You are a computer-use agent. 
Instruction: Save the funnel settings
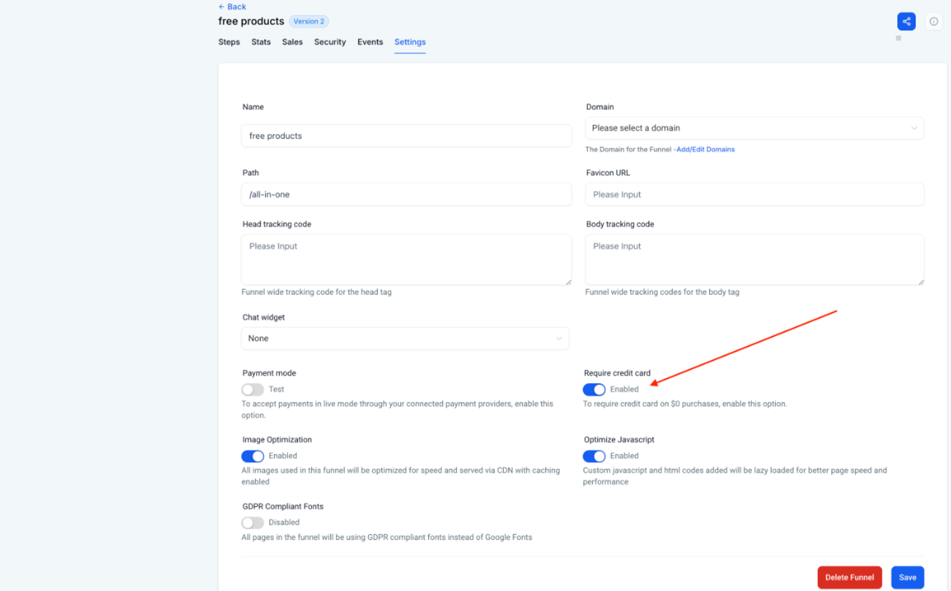click(907, 577)
